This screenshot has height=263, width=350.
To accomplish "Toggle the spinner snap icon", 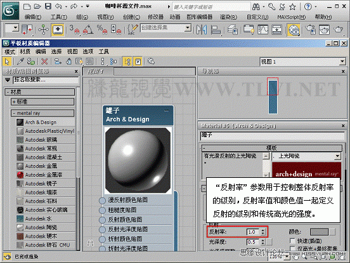I will click(116, 29).
